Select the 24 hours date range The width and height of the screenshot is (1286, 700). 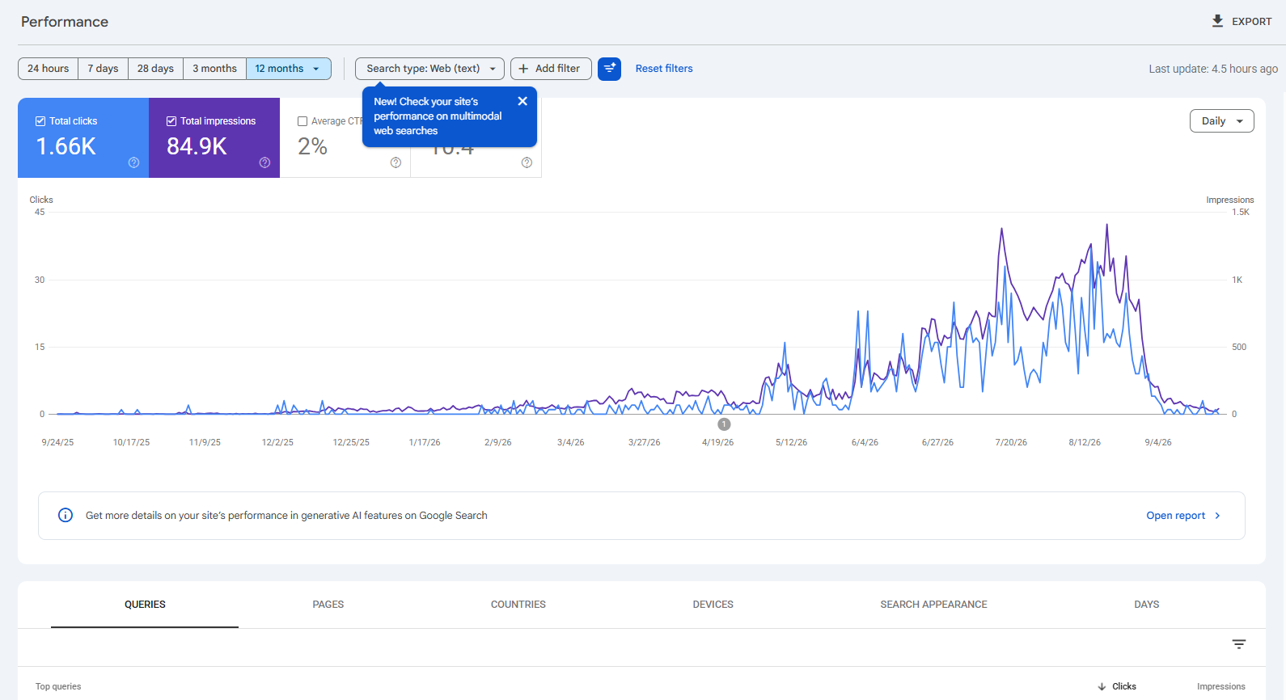[49, 69]
